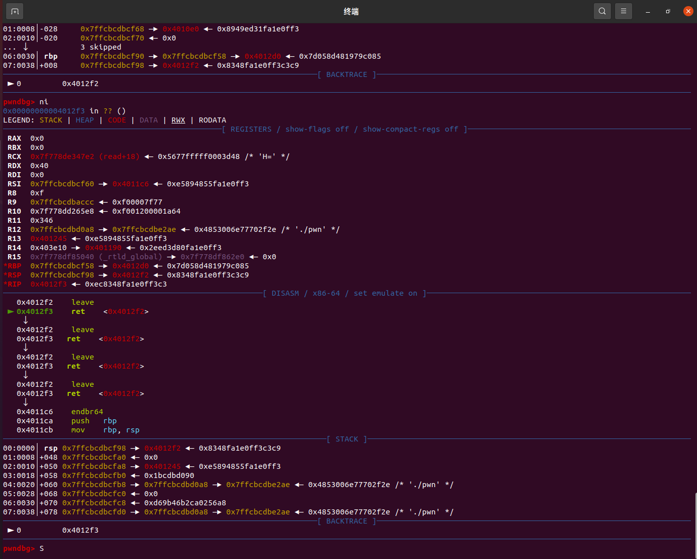Click the '3 skipped' text
The width and height of the screenshot is (697, 559).
coord(101,47)
